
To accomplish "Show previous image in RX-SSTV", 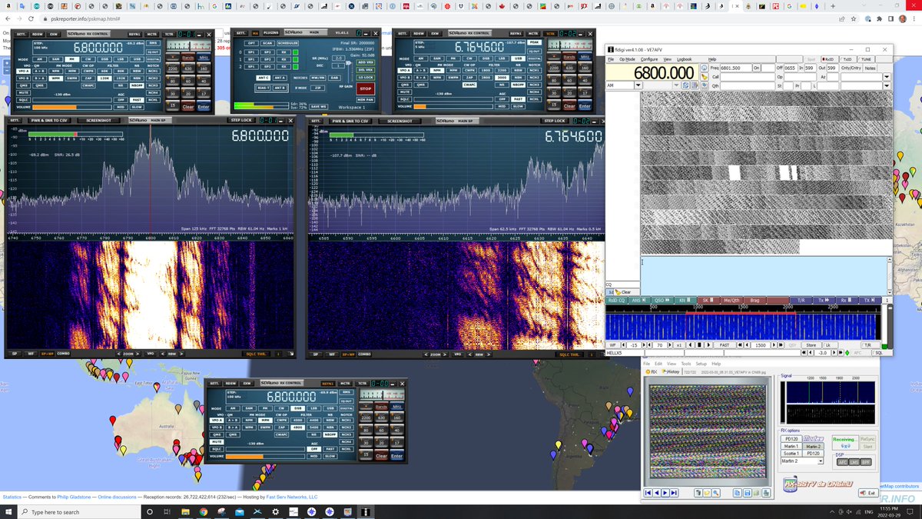I will coord(657,493).
